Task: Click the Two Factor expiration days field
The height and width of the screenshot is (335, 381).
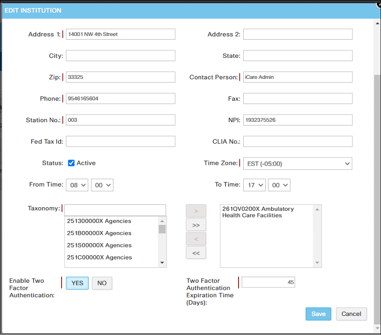Action: pos(268,282)
